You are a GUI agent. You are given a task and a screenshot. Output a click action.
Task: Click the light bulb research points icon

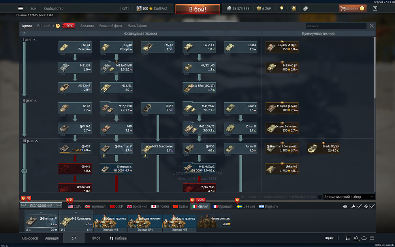(x=282, y=9)
